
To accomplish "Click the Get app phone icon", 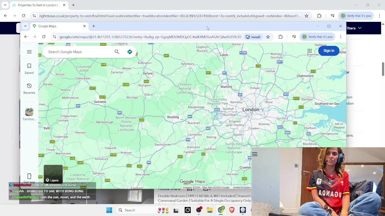I will coord(29,176).
